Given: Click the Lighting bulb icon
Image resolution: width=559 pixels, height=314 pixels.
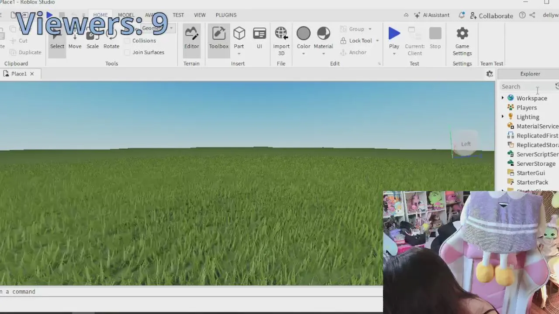Looking at the screenshot, I should click(x=511, y=116).
